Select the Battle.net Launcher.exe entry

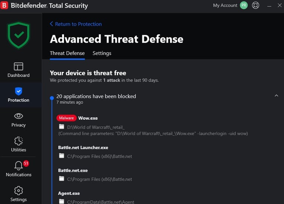tap(83, 148)
